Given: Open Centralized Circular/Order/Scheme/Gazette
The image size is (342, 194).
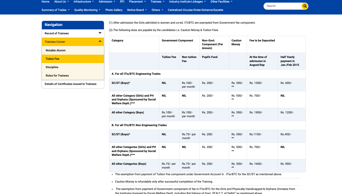Looking at the screenshot, I should 195,10.
